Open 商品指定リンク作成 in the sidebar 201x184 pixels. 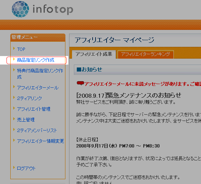[x=36, y=60]
